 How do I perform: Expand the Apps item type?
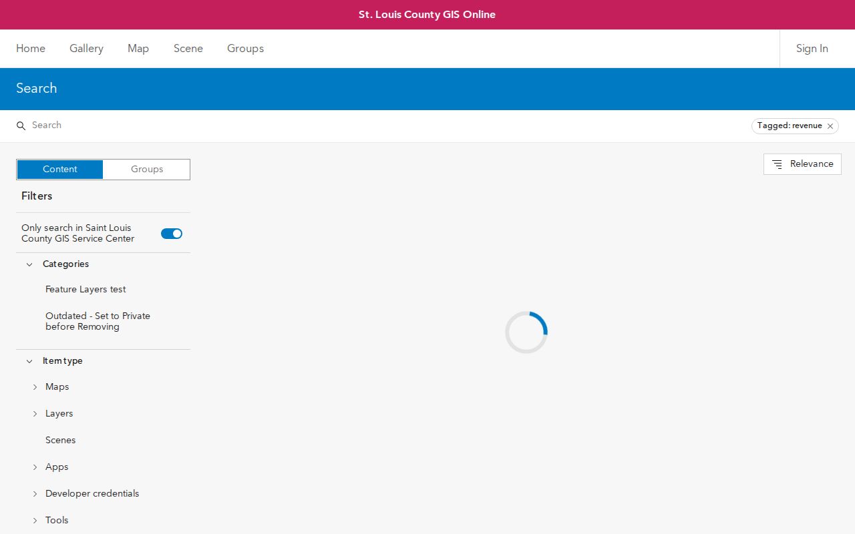(35, 467)
